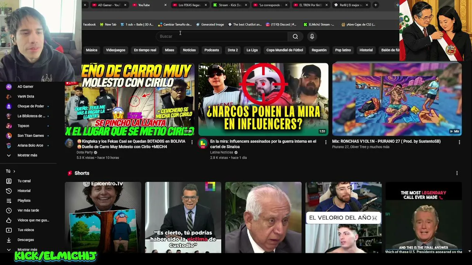Image resolution: width=472 pixels, height=265 pixels.
Task: Open the 'Abre Cajas de CS2' bookmark
Action: click(358, 25)
